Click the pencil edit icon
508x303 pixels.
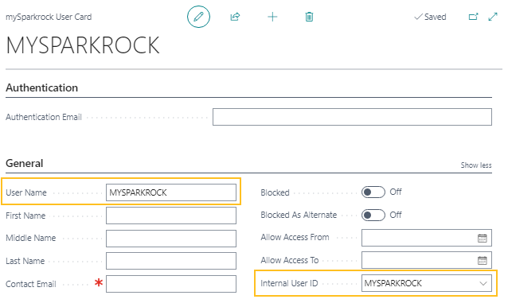[x=198, y=17]
